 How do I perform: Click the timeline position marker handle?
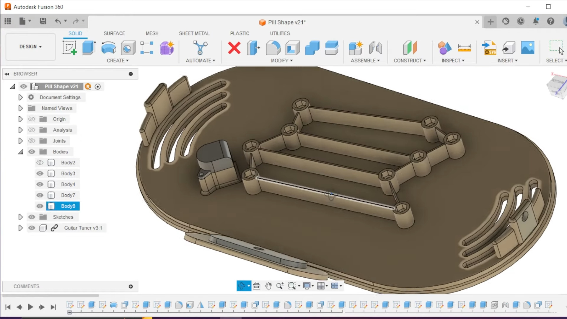coord(69,313)
